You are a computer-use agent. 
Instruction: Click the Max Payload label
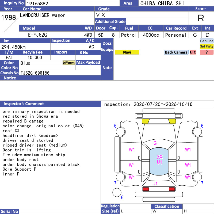[88, 62]
